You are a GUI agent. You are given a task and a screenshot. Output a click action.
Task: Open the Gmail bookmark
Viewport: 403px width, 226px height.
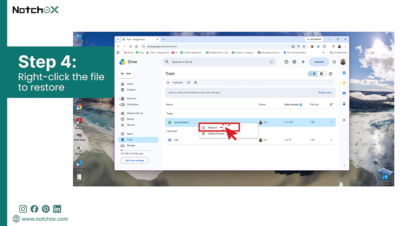[x=129, y=52]
